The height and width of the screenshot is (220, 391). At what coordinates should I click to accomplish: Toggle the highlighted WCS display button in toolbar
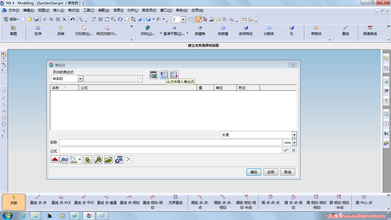point(199,19)
